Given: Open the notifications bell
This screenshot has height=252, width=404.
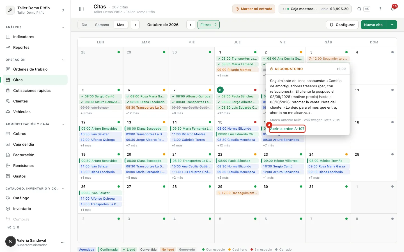Looking at the screenshot, I should 393,9.
